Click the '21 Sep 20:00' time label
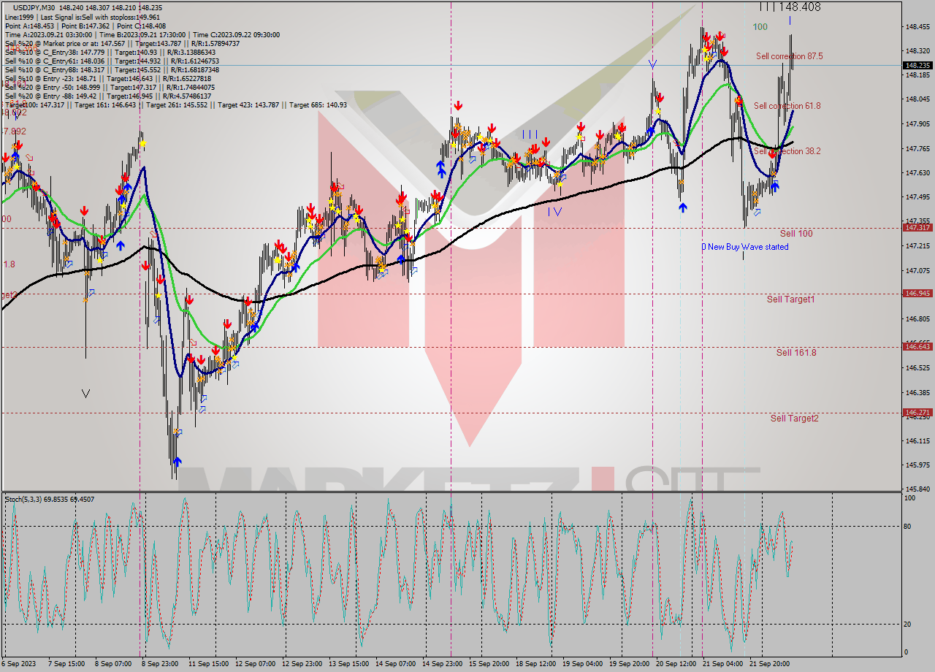935x672 pixels. click(x=770, y=664)
